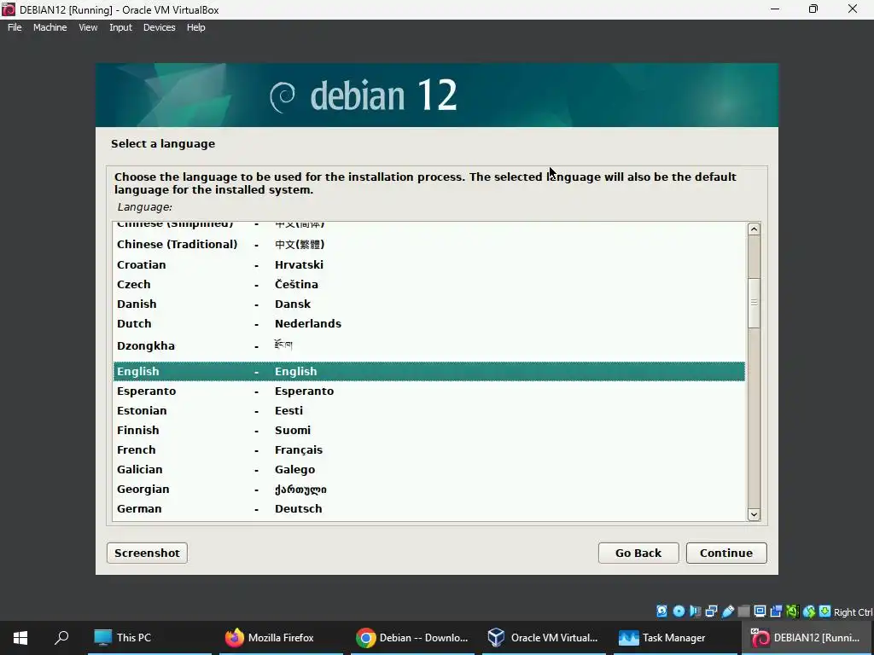Click the recording status icon
The height and width of the screenshot is (655, 874).
776,611
